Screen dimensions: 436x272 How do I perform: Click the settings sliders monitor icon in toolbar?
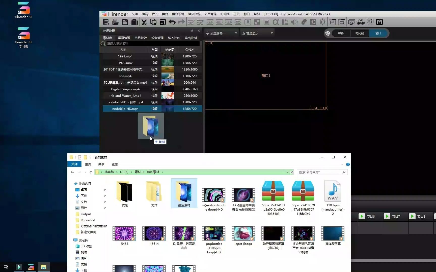pos(370,22)
